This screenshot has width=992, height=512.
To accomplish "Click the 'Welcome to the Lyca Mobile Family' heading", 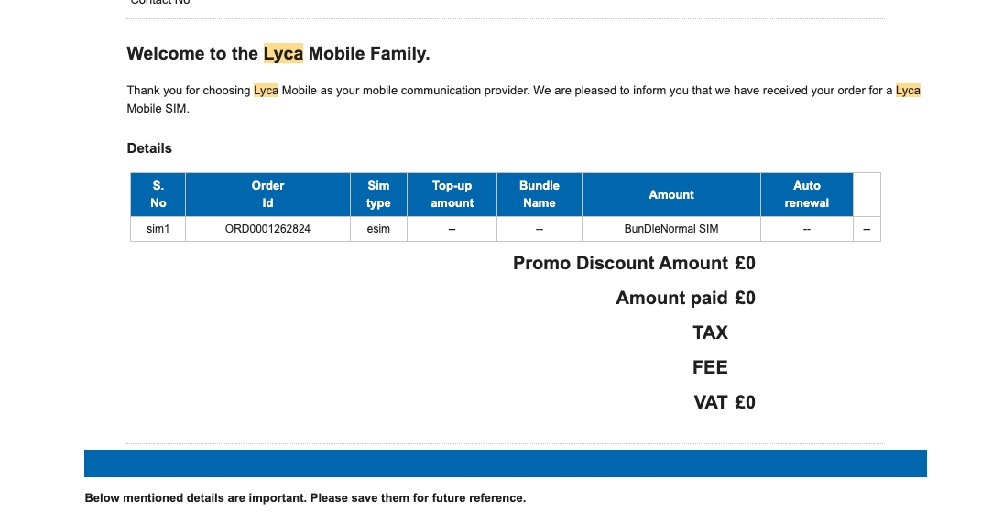I will tap(278, 54).
